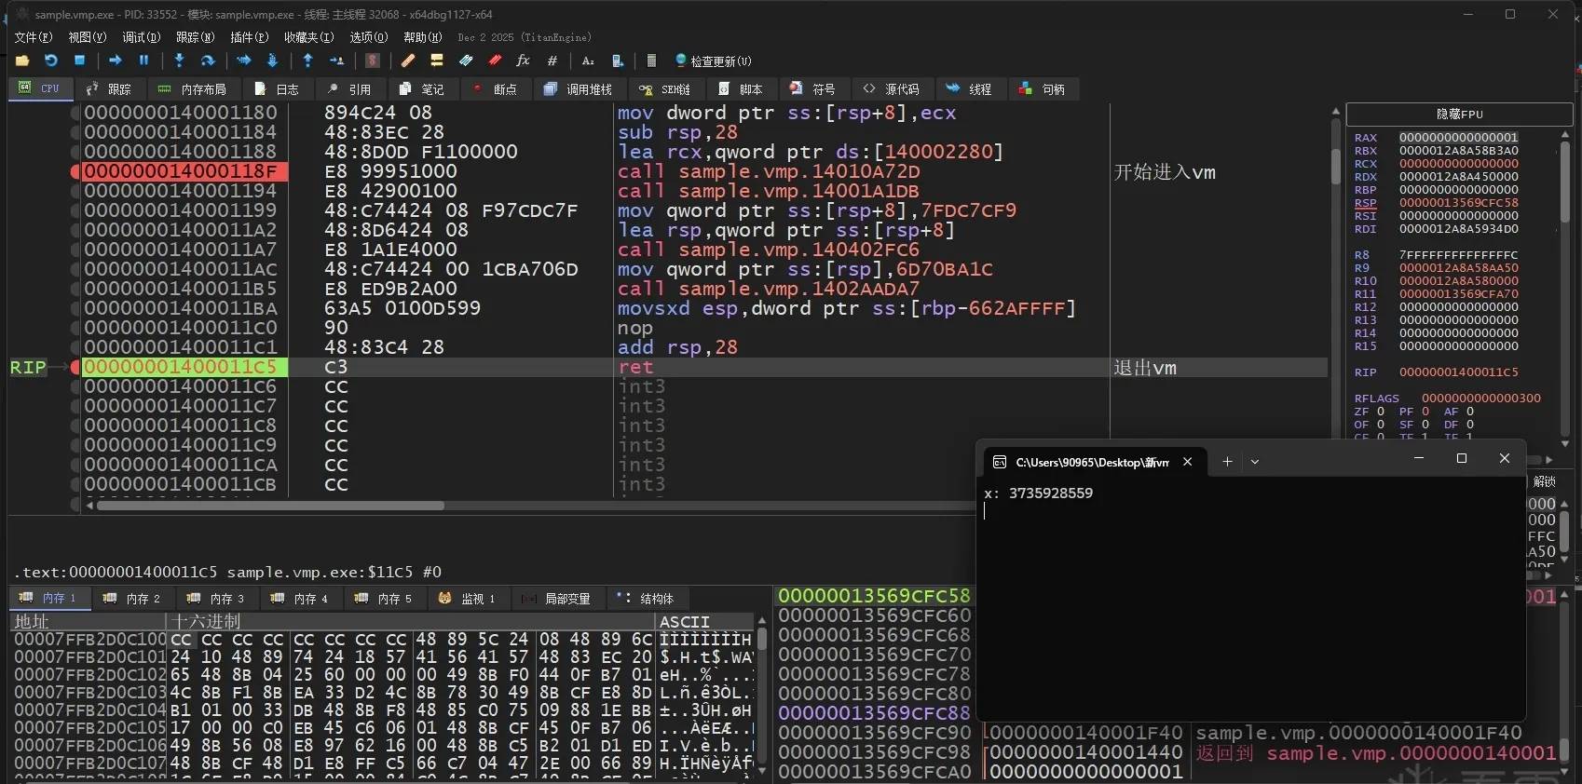
Task: Open the variables hash icon
Action: pos(552,61)
